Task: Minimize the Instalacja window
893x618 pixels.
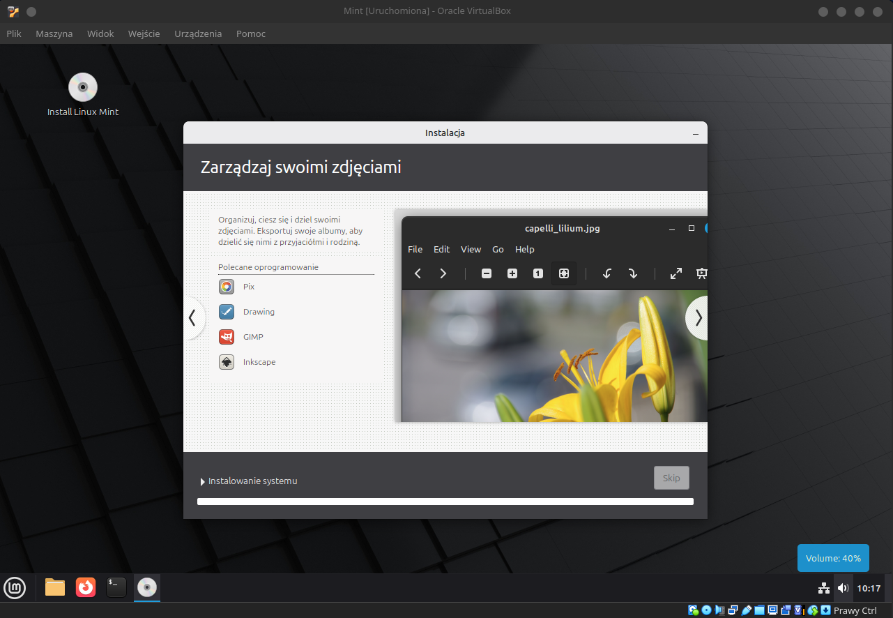Action: (695, 133)
